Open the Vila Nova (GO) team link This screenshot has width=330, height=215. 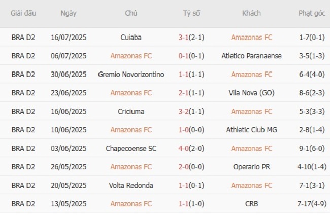(251, 93)
